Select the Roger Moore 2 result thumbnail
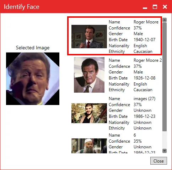The image size is (172, 170). 89,75
